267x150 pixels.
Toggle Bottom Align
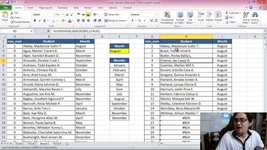tap(88, 15)
